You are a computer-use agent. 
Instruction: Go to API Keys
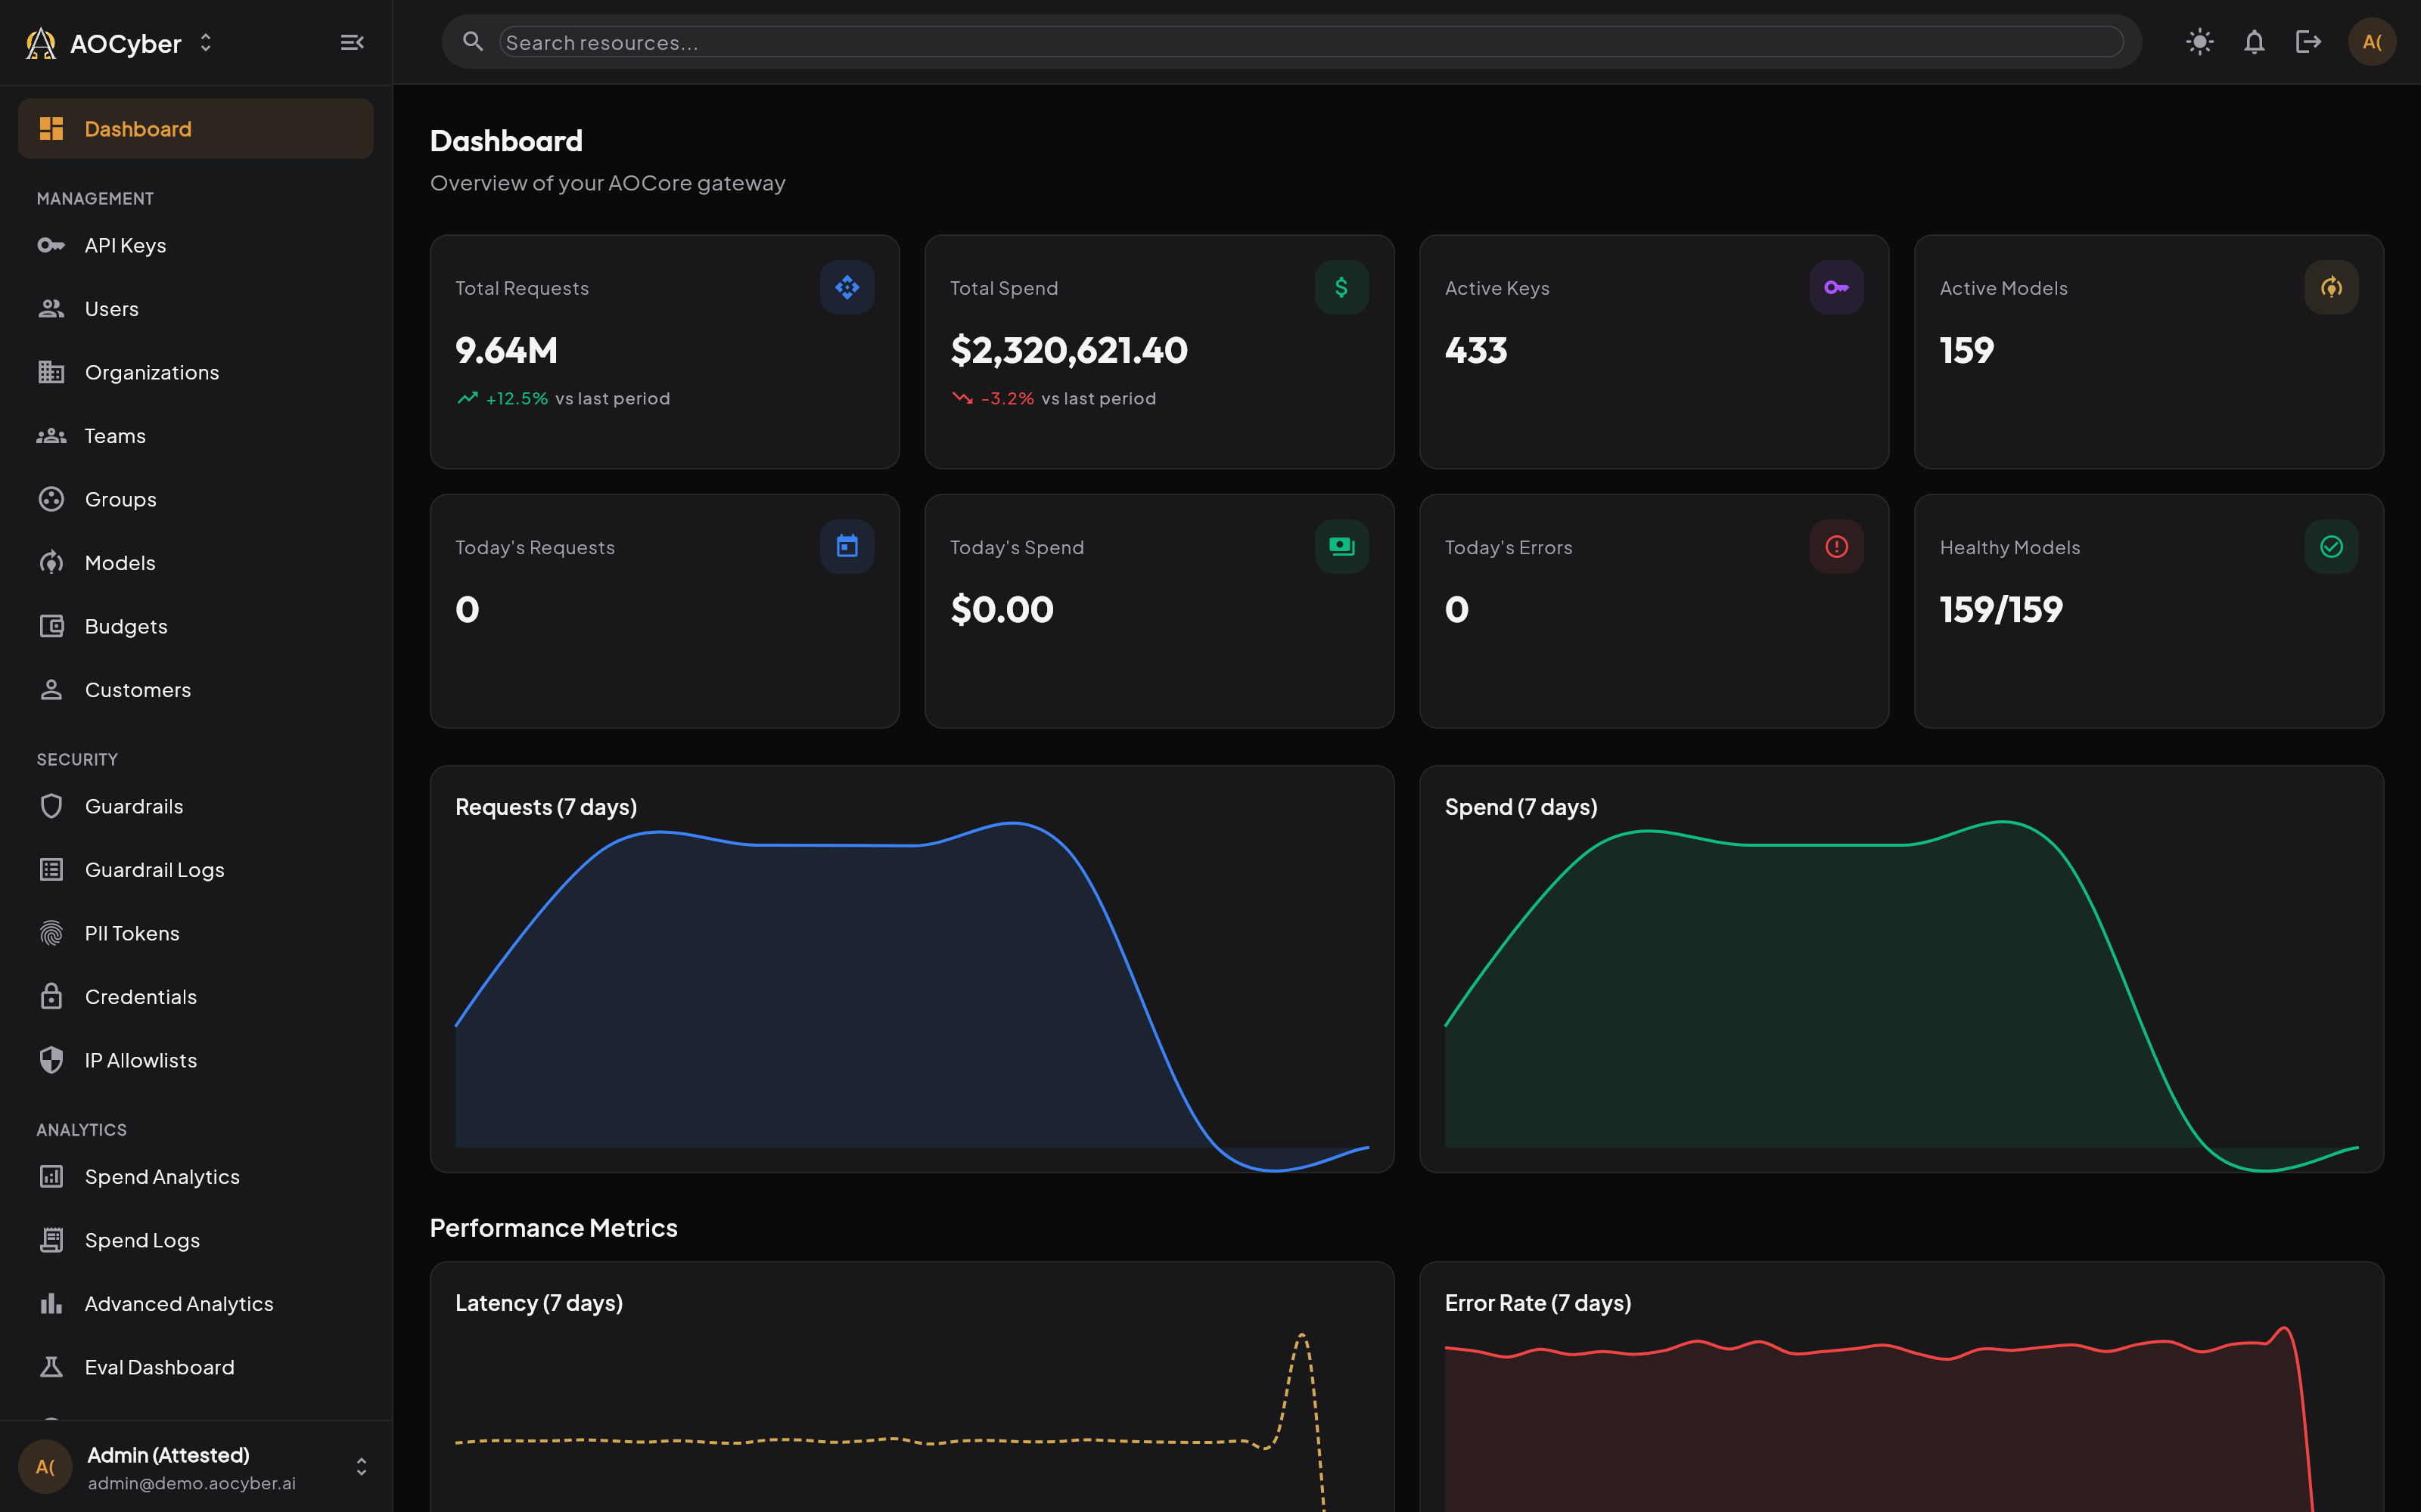click(x=196, y=245)
